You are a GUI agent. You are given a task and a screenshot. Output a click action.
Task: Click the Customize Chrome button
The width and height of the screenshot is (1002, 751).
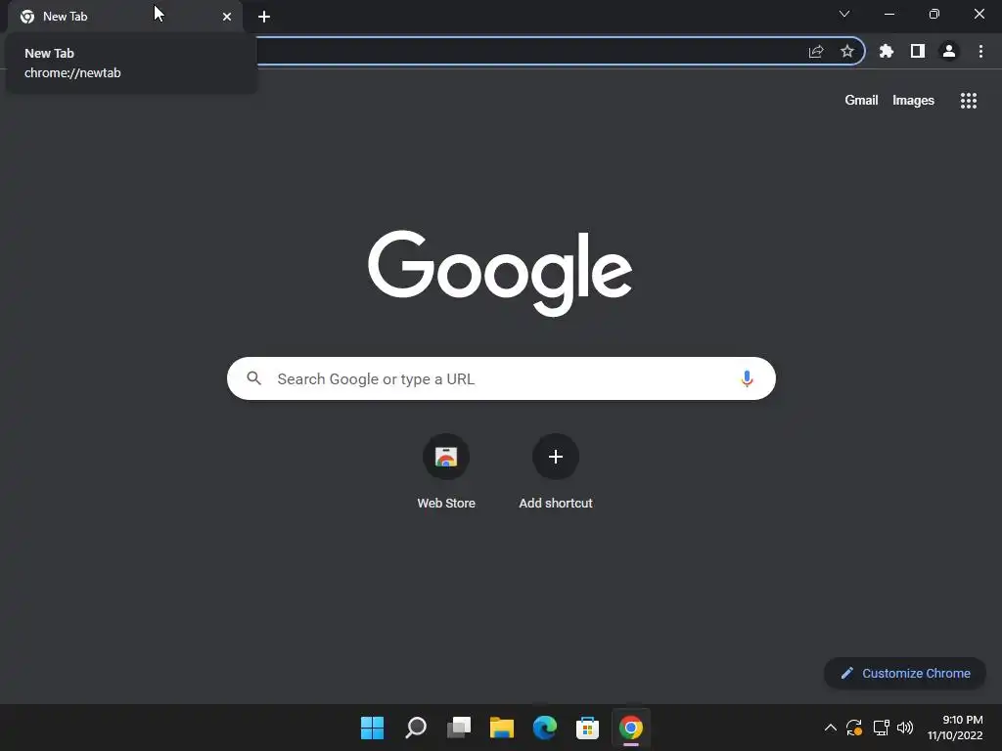[x=905, y=673]
